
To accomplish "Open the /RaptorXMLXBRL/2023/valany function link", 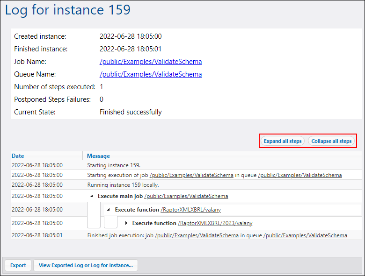I will (215, 223).
